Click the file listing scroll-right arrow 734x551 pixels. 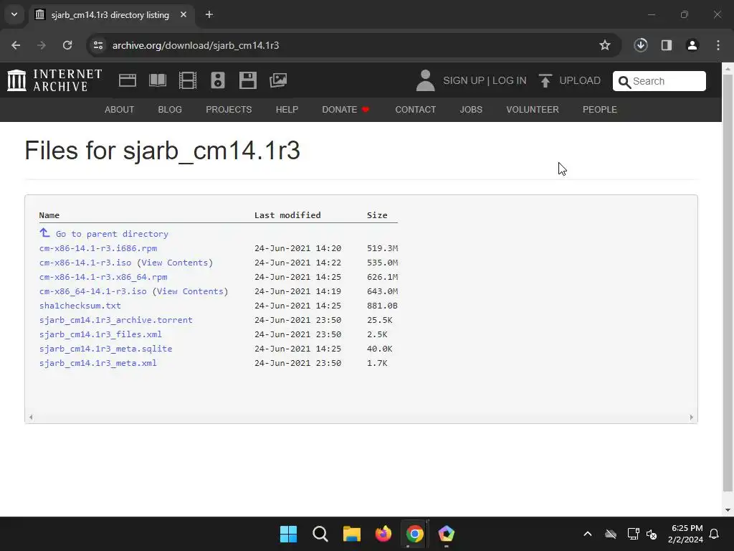692,417
